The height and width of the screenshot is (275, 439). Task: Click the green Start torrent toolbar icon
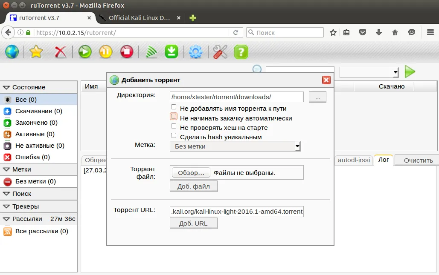85,52
